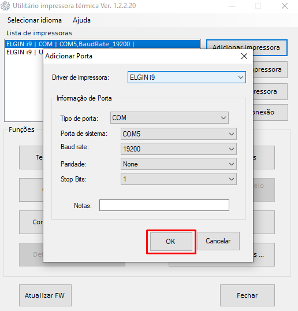Close the main utility window
Screen dimensions: 298x311
[285, 6]
